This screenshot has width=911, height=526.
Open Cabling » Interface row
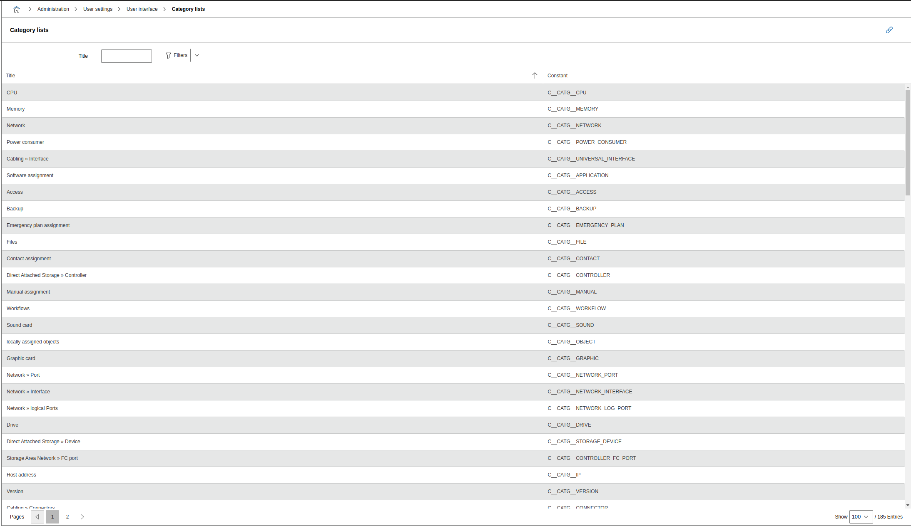(453, 159)
